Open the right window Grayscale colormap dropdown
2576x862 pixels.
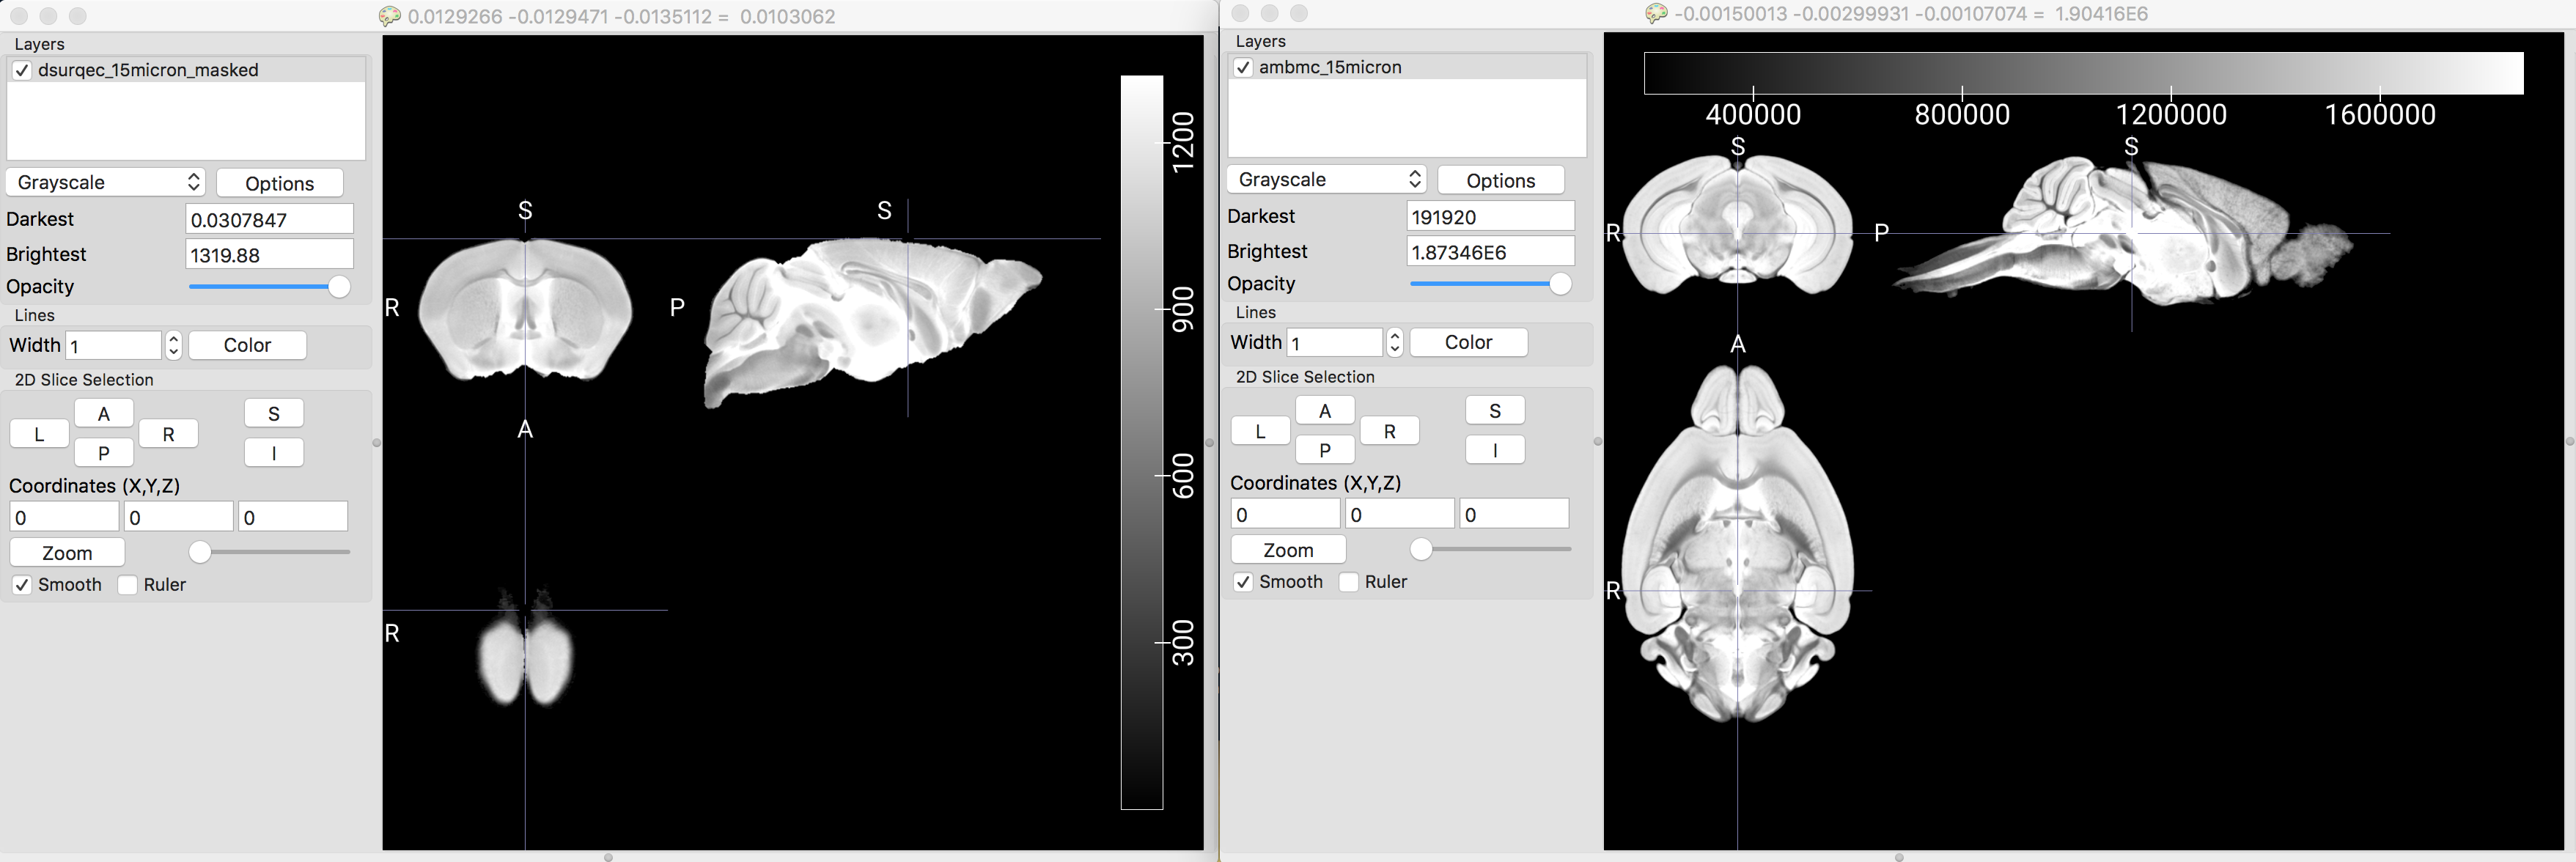[1327, 179]
